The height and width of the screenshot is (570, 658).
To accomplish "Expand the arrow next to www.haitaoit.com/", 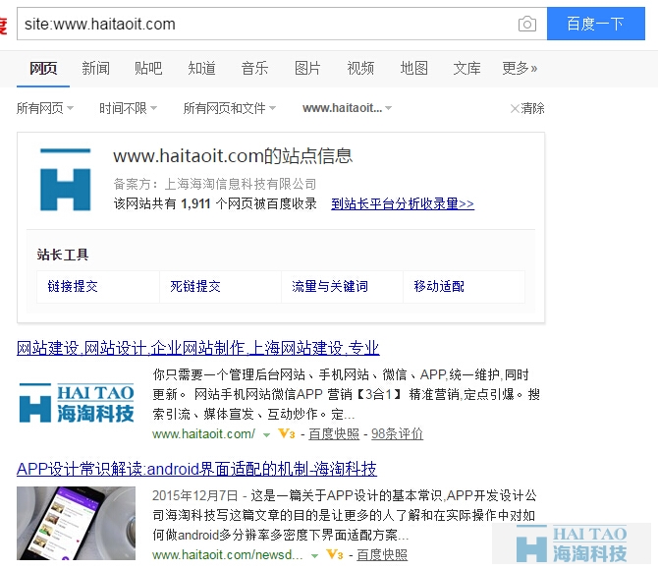I will tap(266, 435).
